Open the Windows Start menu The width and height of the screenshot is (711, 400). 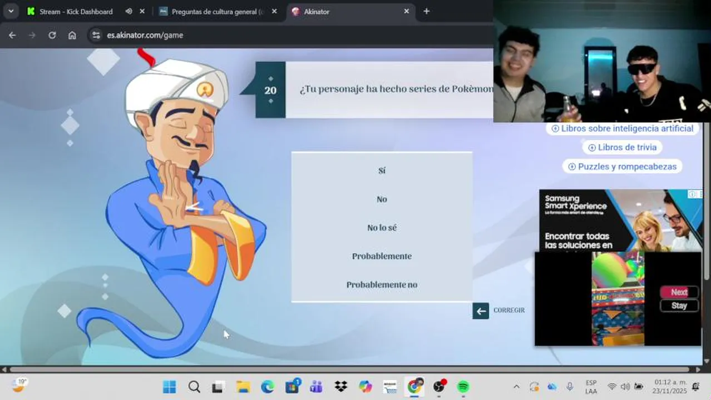pyautogui.click(x=169, y=387)
